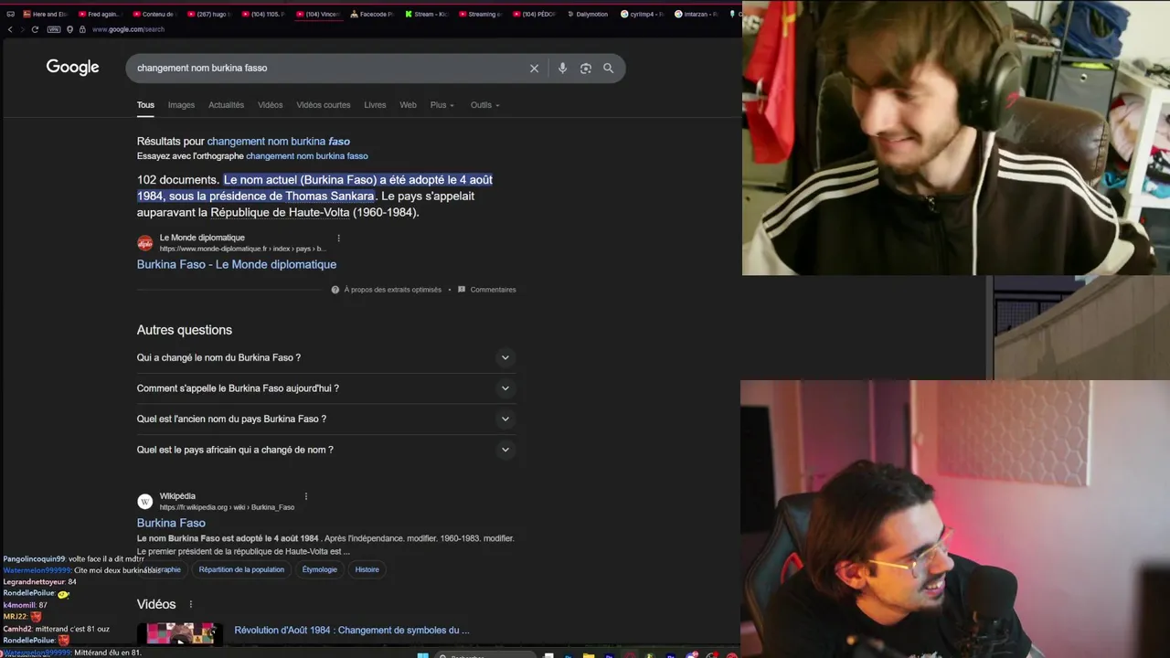Open the options dots beside the Vidéos heading
The height and width of the screenshot is (658, 1170).
(x=190, y=604)
